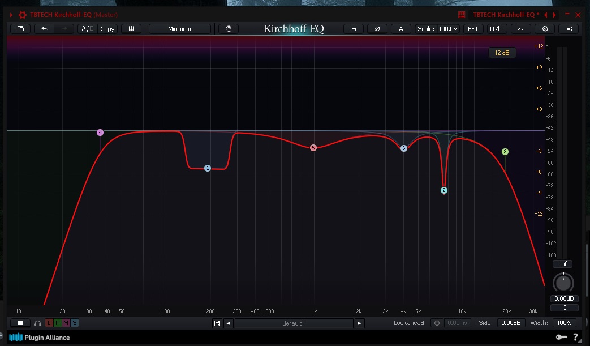Click the key license icon
The image size is (590, 346).
pyautogui.click(x=561, y=337)
